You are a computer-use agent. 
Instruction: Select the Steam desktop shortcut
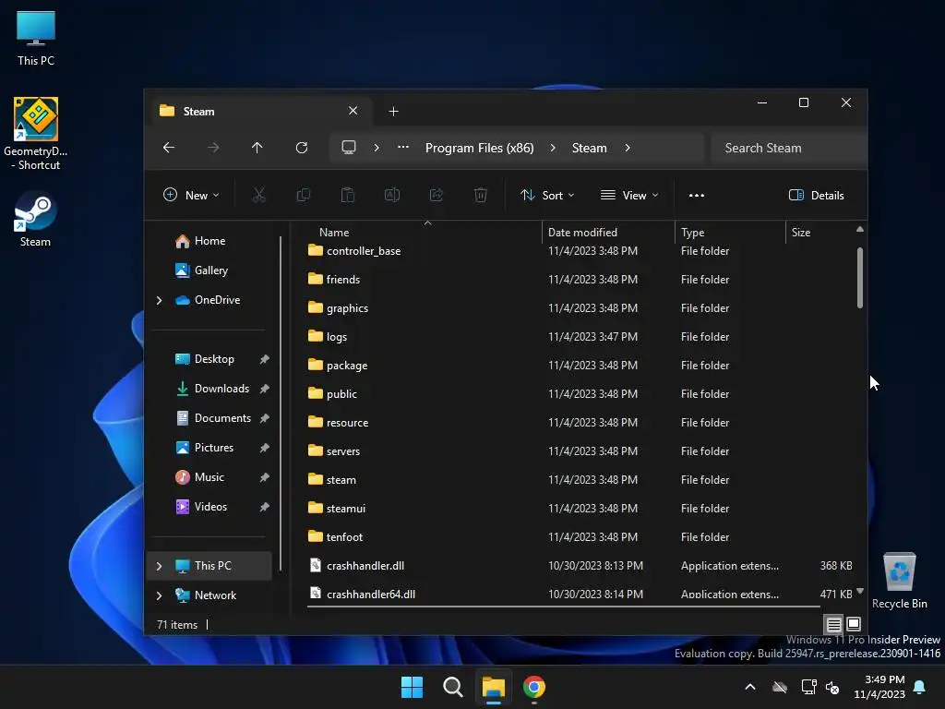(x=35, y=219)
